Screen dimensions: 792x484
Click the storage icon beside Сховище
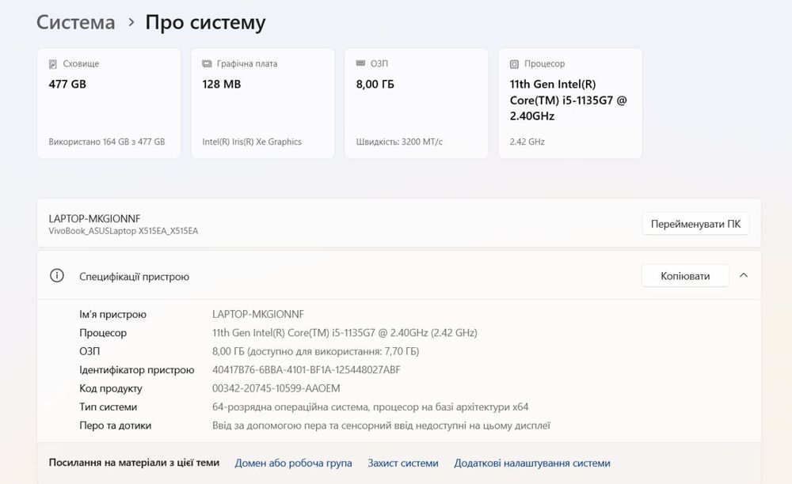click(x=52, y=64)
